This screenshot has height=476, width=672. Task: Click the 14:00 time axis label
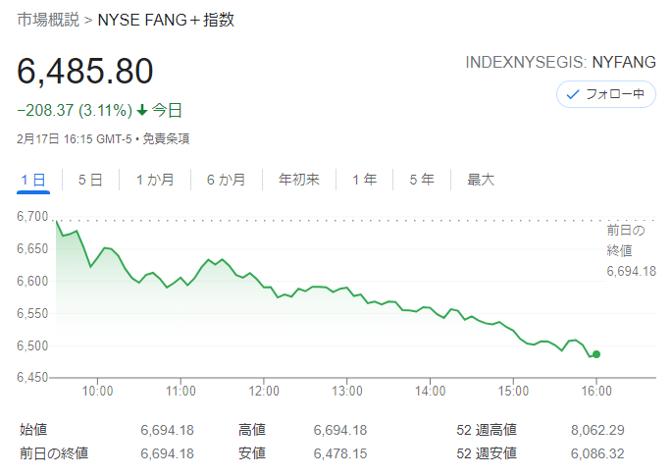click(431, 391)
